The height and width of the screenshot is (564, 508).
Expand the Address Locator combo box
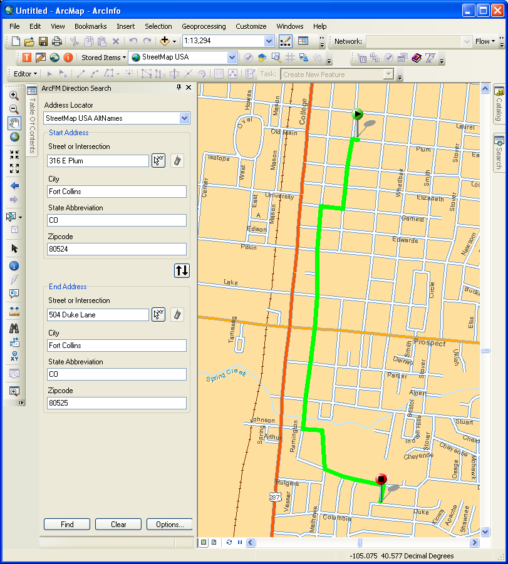pyautogui.click(x=184, y=118)
